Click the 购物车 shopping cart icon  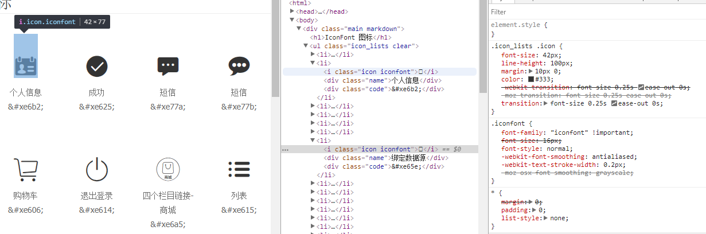point(26,170)
